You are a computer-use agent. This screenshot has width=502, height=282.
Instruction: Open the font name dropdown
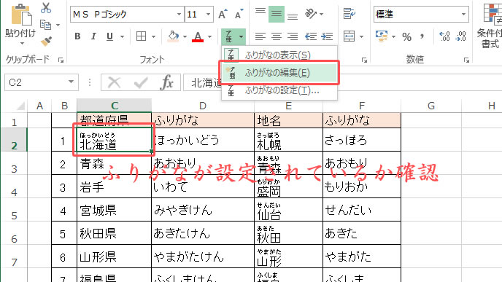point(179,15)
